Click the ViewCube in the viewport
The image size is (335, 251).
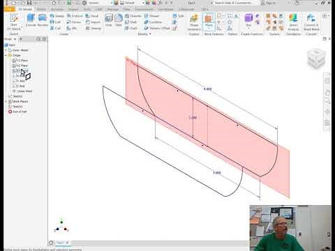(316, 58)
